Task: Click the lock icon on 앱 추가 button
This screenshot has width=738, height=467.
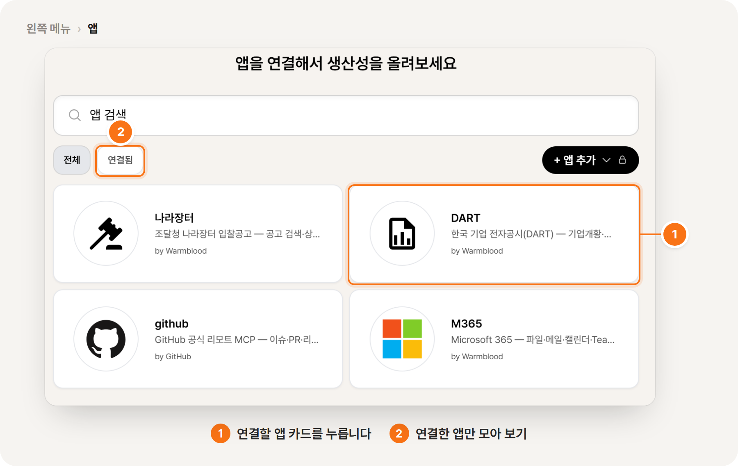Action: [x=622, y=160]
